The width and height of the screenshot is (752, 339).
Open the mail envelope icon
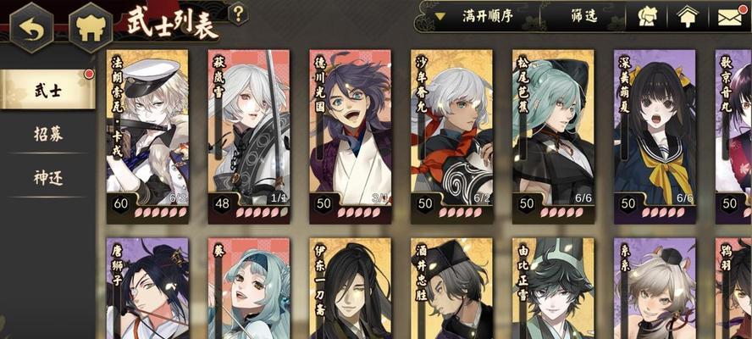[x=730, y=17]
